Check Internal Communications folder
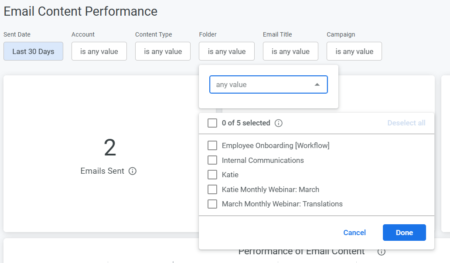 coord(212,160)
